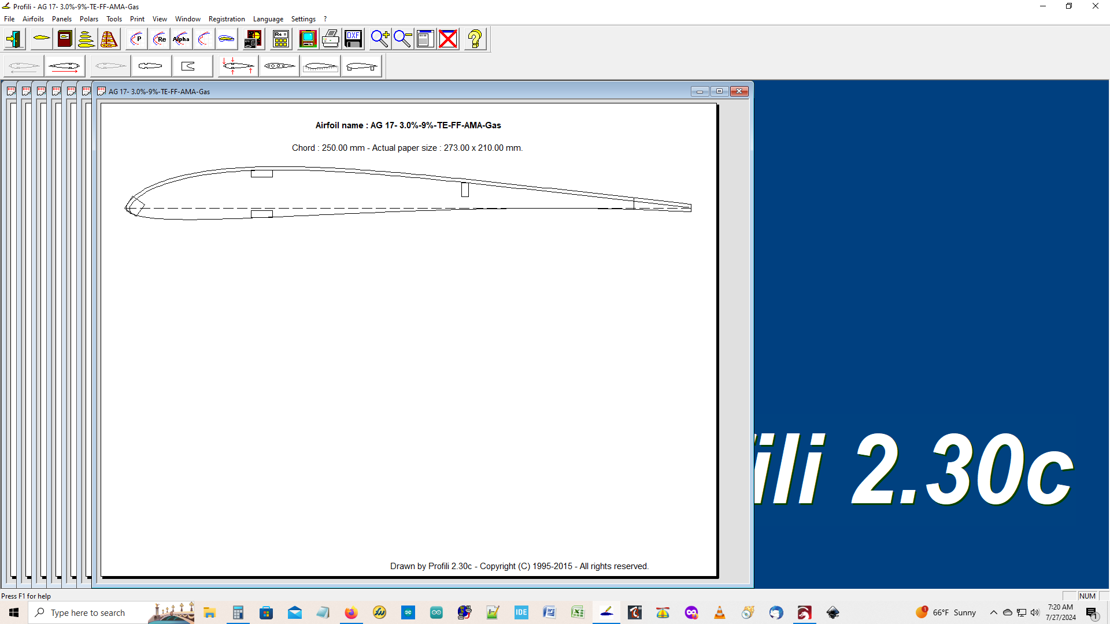This screenshot has width=1110, height=624.
Task: Click the red X close-all icon
Action: tap(448, 39)
